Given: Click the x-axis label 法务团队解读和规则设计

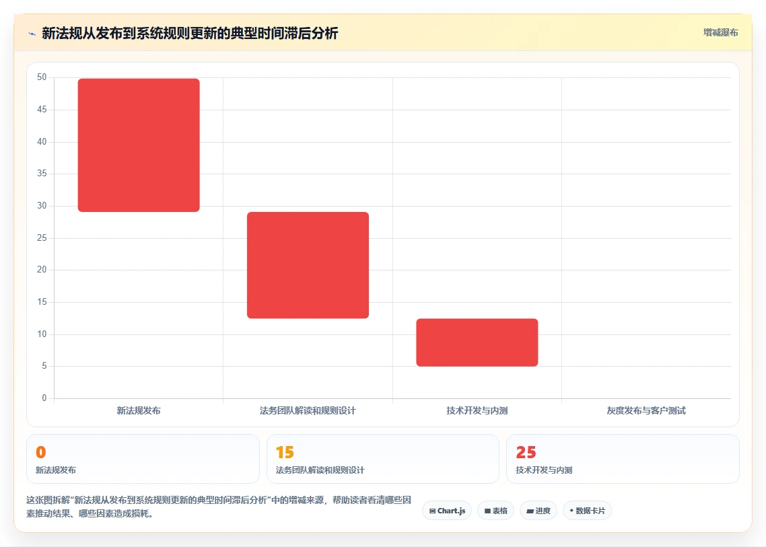Looking at the screenshot, I should coord(308,410).
